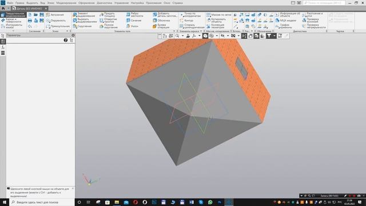Click the Windows taskbar search box

42,202
